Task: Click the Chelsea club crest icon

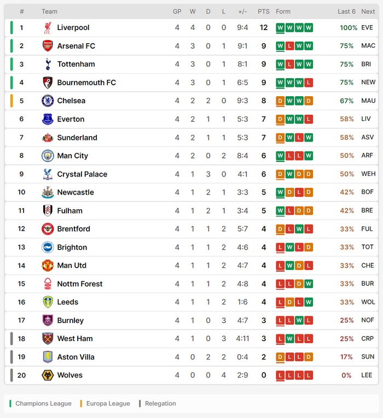Action: 48,101
